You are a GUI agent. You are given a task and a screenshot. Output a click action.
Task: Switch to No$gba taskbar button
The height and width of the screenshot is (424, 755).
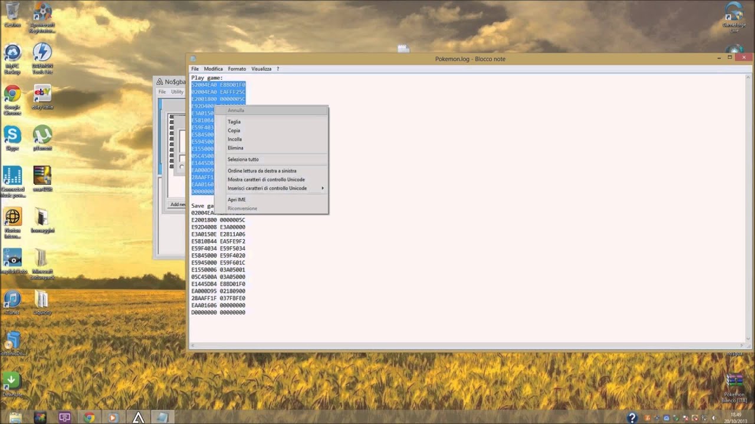pos(138,418)
